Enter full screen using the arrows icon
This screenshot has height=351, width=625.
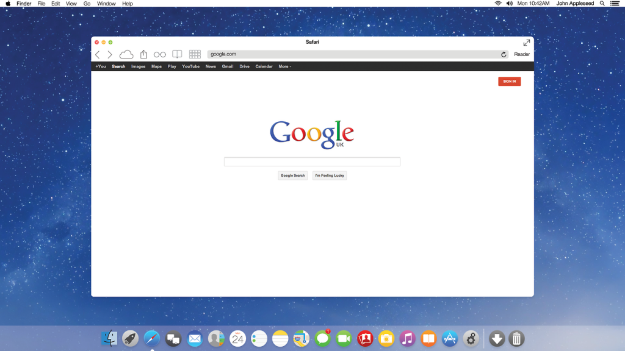tap(526, 43)
